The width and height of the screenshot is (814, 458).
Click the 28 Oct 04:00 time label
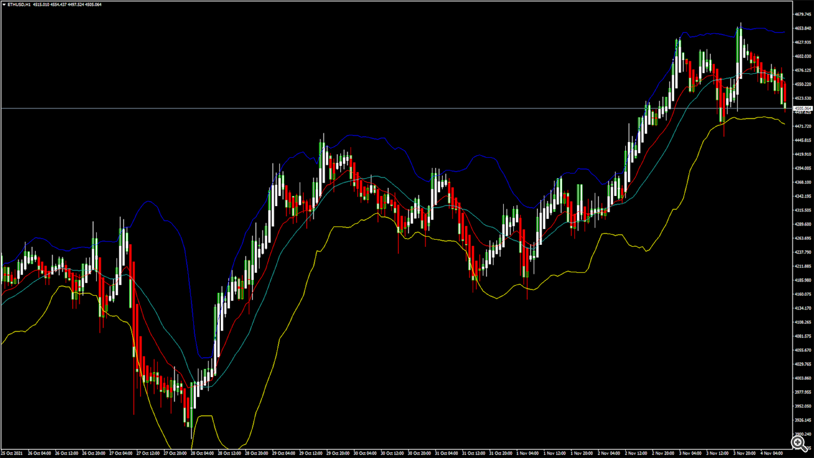202,453
